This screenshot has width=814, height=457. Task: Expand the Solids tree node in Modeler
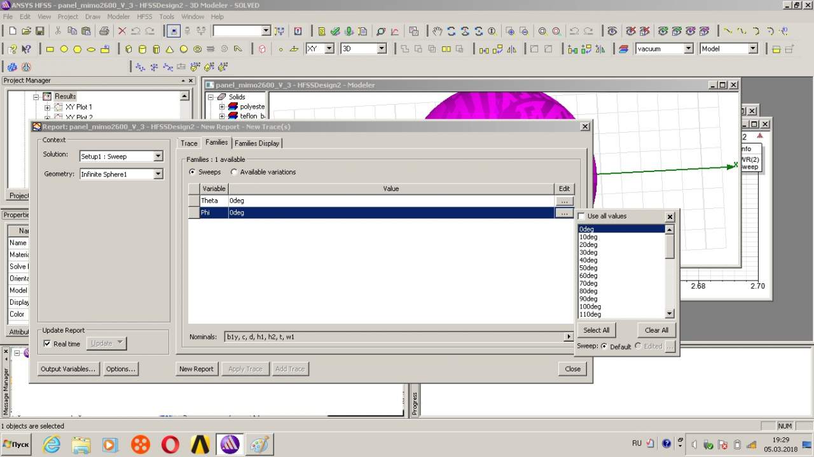click(211, 97)
